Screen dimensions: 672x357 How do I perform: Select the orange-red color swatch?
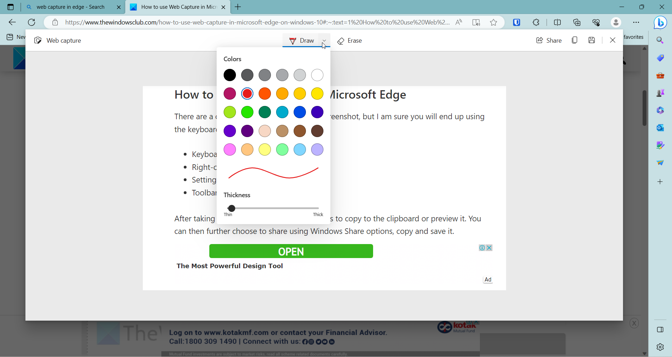point(265,94)
